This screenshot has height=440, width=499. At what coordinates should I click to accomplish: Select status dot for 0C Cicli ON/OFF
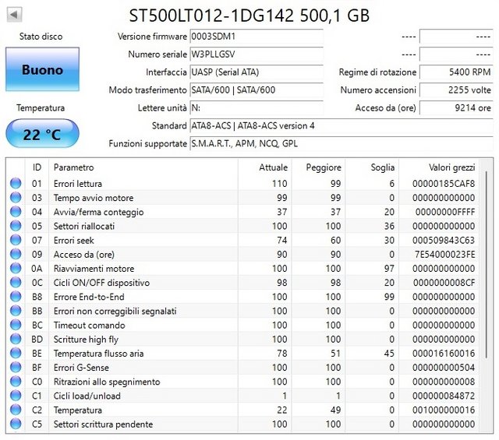(16, 283)
